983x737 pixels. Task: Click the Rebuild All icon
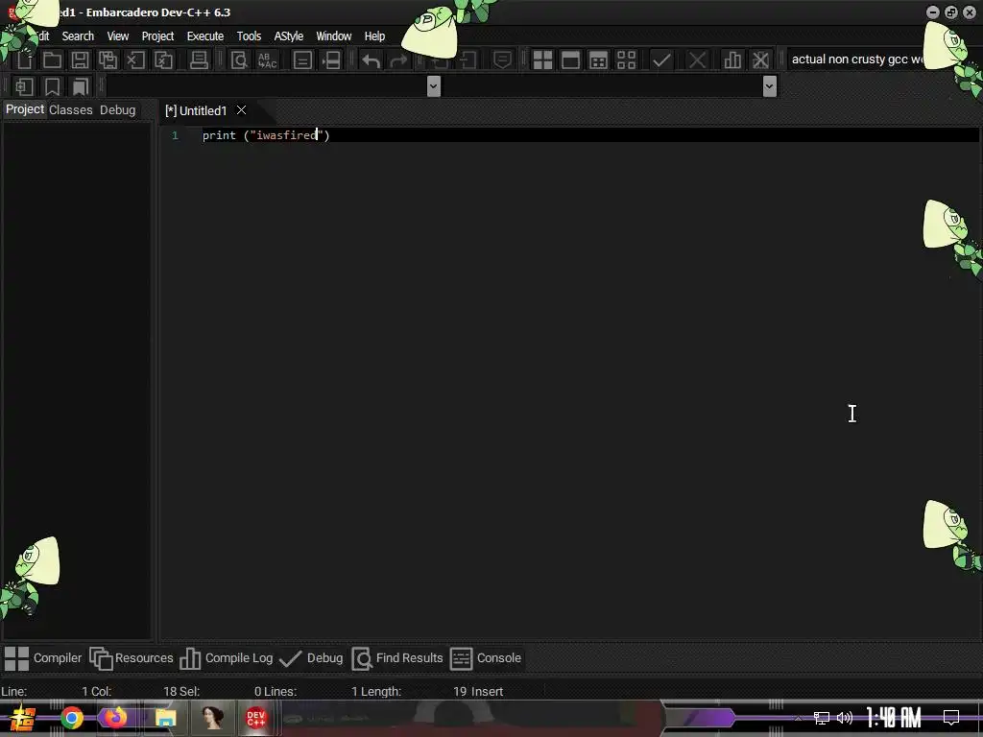[626, 60]
